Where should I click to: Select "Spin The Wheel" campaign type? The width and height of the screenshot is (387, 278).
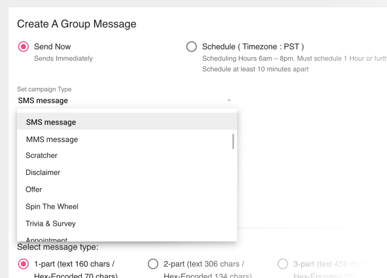tap(52, 206)
